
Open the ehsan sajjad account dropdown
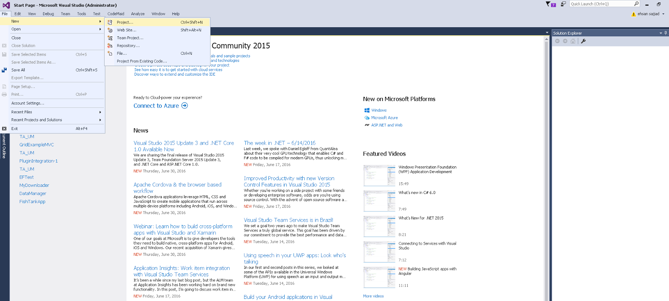pyautogui.click(x=663, y=14)
